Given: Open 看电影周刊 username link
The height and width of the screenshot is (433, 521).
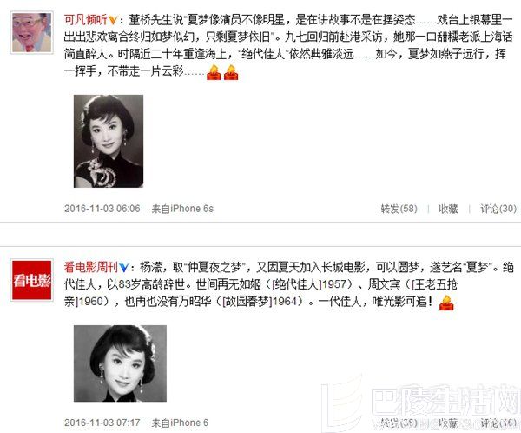Looking at the screenshot, I should 91,267.
